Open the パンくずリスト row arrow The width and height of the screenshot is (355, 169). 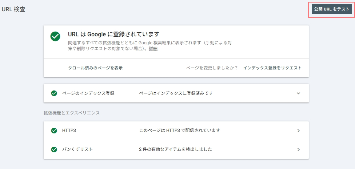point(298,149)
